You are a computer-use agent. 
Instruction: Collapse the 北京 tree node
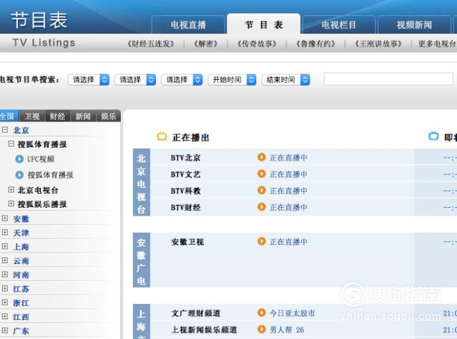(x=5, y=130)
